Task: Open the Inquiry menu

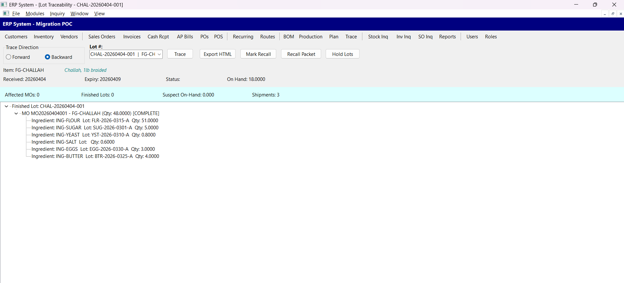Action: click(57, 14)
